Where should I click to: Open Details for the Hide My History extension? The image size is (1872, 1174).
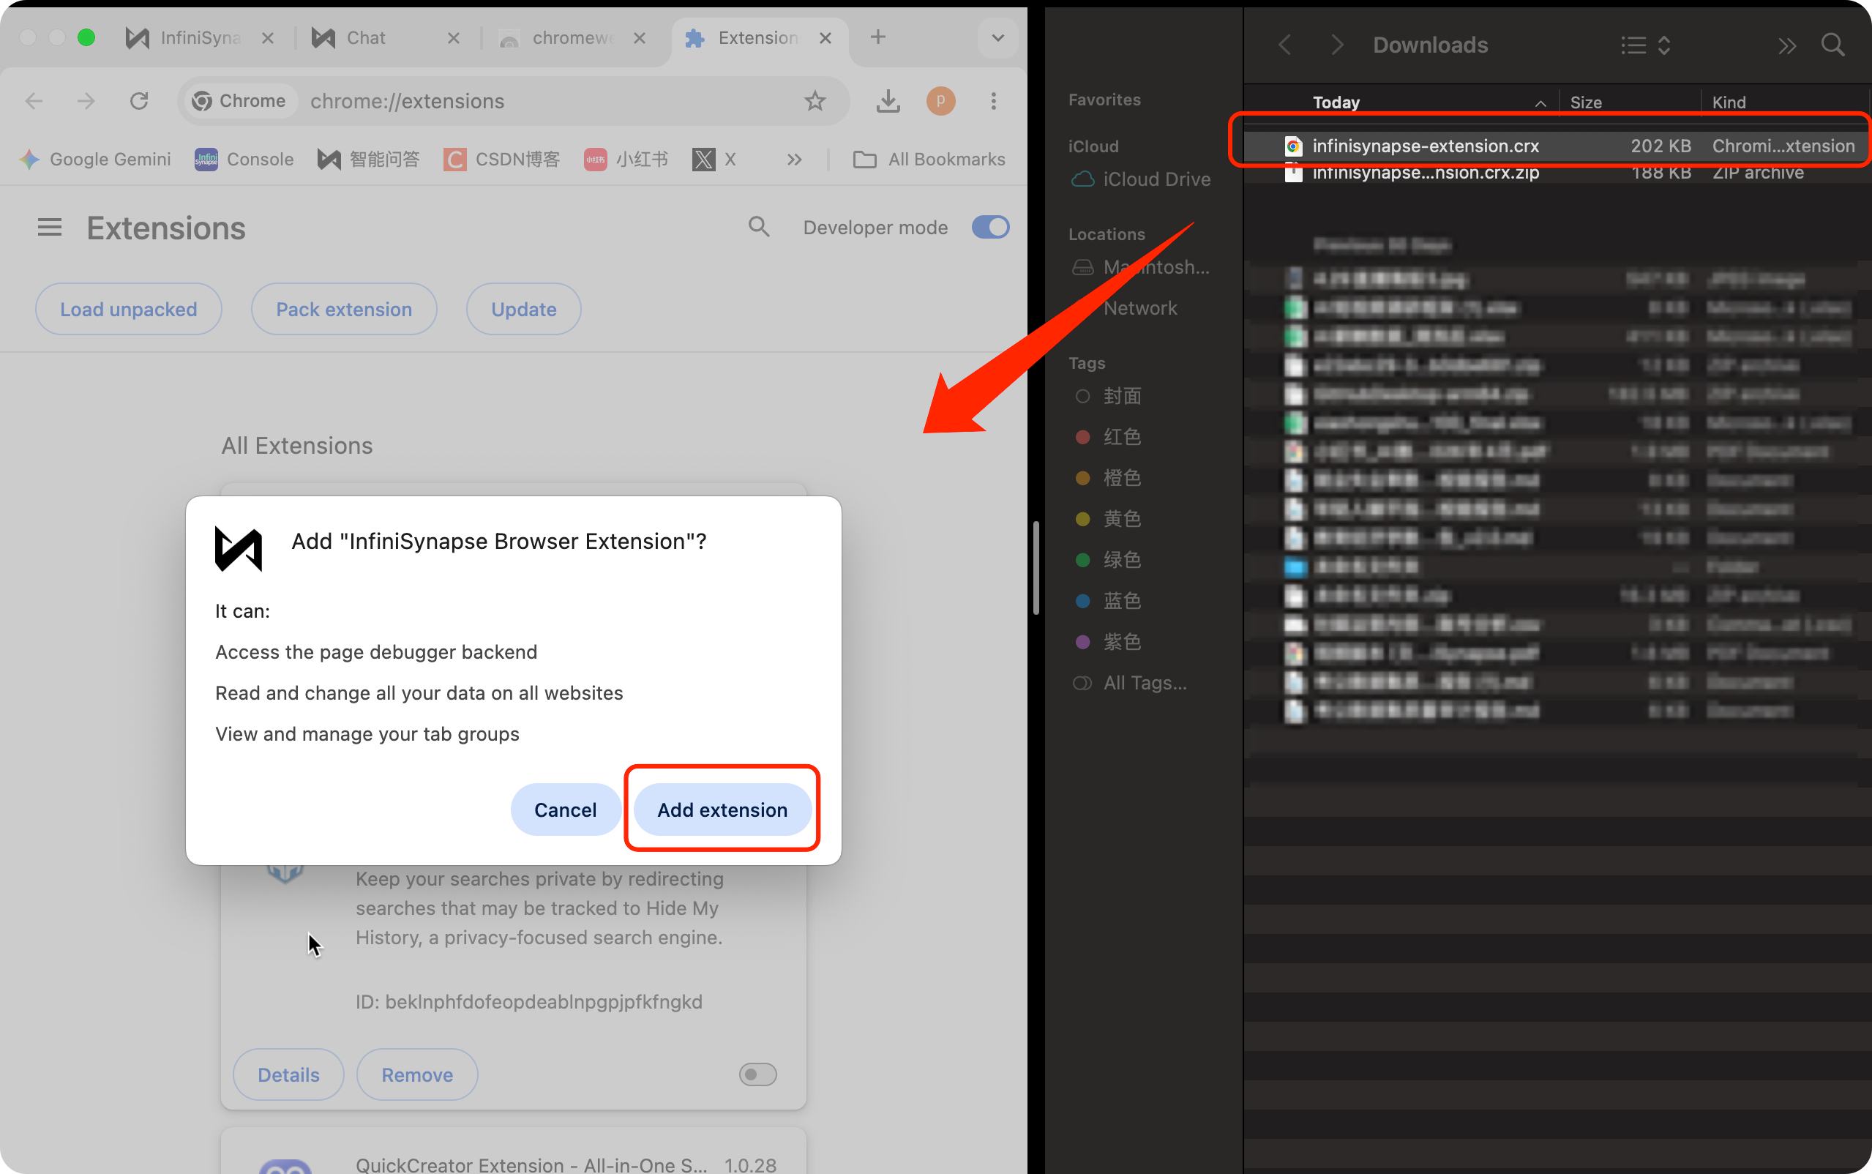(x=289, y=1074)
